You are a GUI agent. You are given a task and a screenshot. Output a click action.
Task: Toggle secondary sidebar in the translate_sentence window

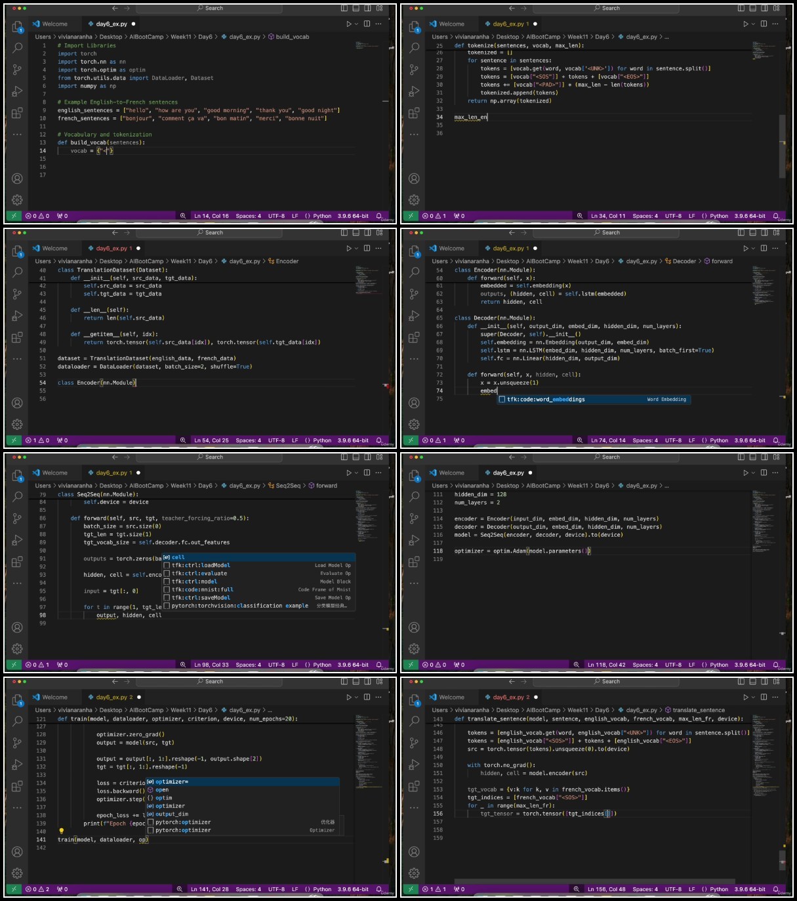pos(765,682)
